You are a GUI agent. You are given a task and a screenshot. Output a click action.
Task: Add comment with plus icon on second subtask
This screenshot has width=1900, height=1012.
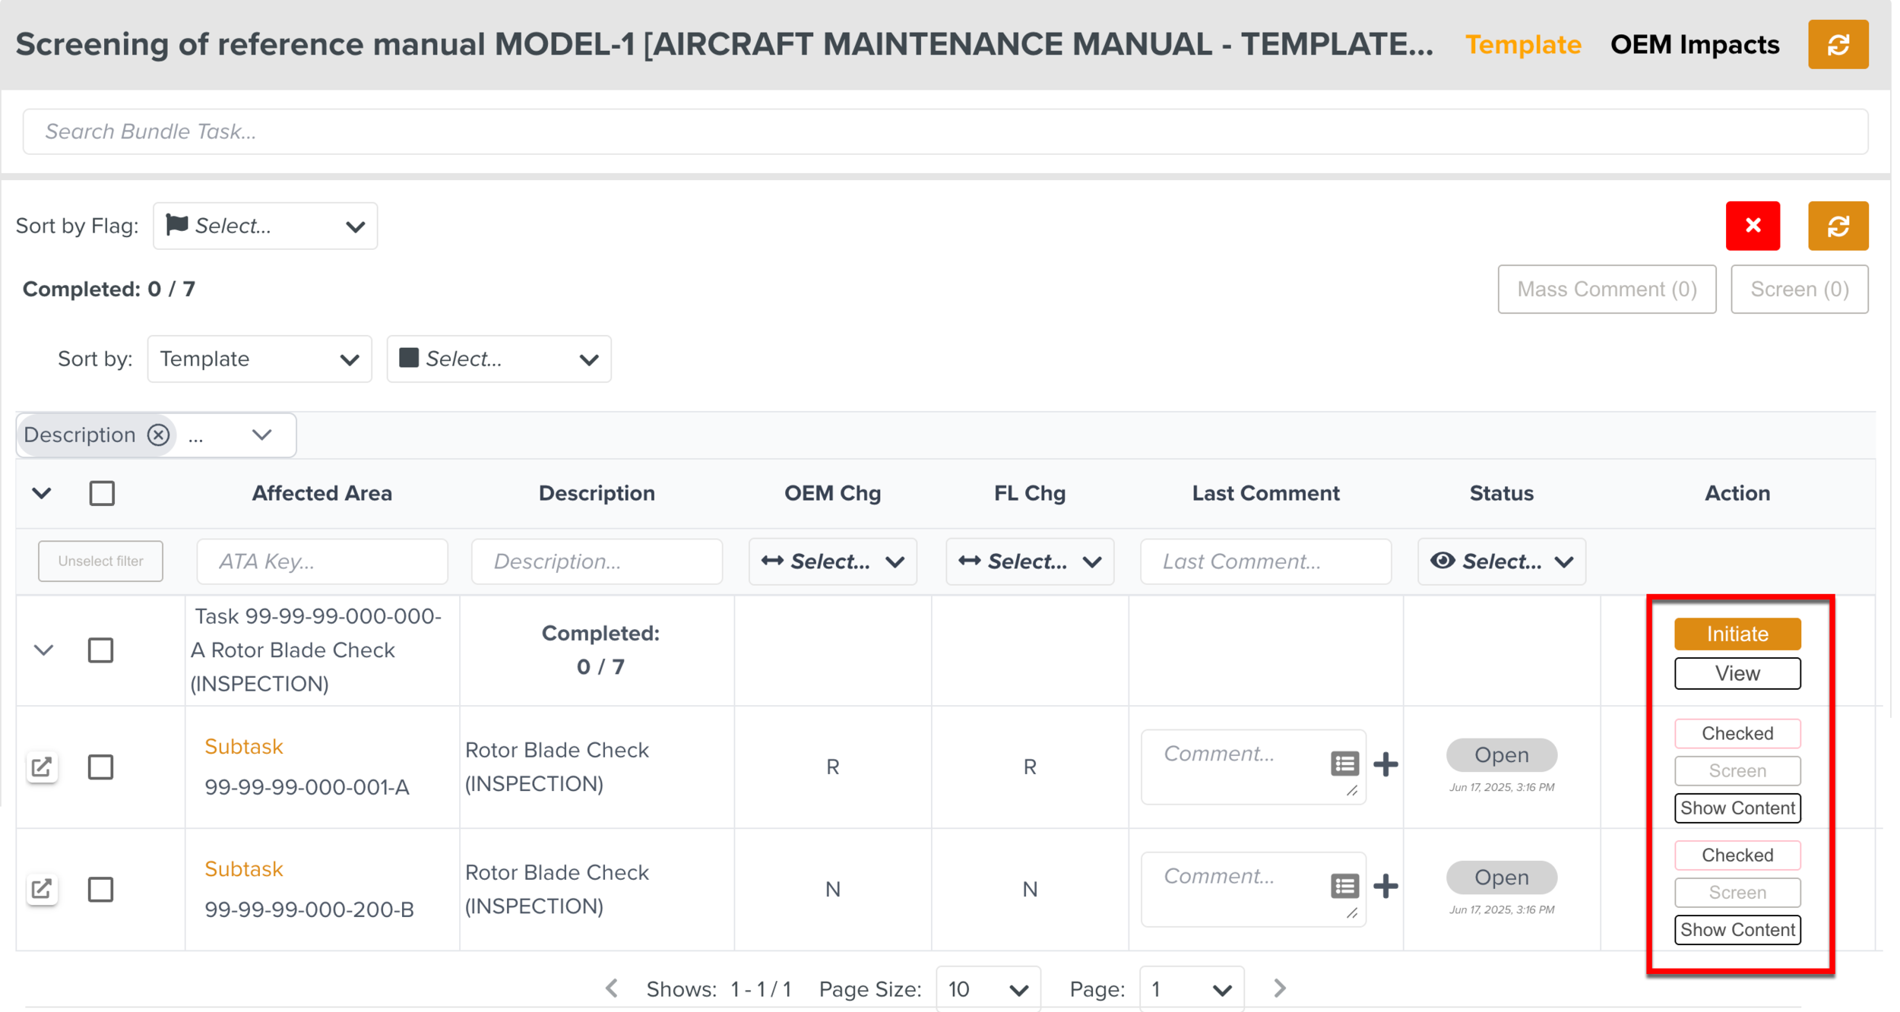click(1385, 886)
